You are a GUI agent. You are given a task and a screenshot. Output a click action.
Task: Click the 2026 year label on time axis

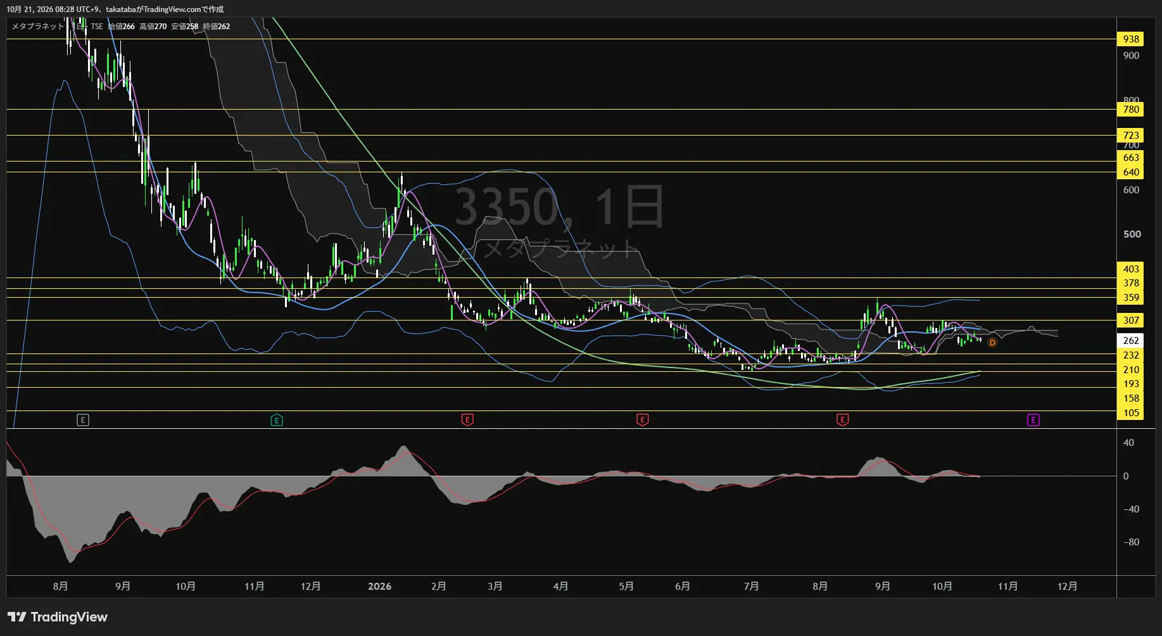(379, 586)
